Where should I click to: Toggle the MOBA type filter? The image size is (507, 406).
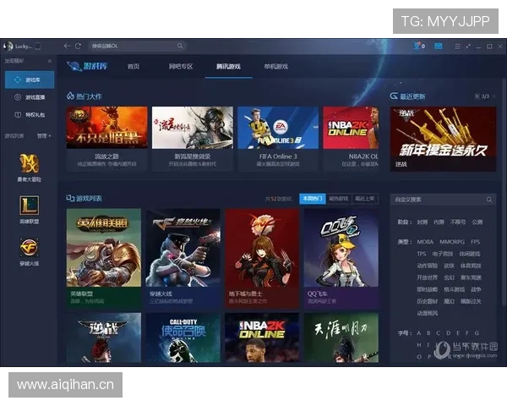[424, 242]
